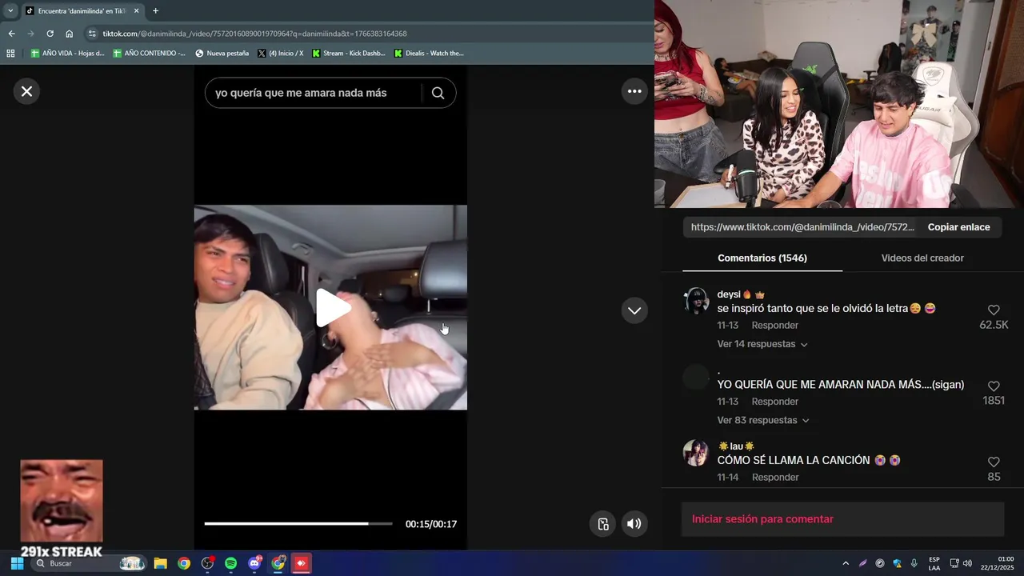Image resolution: width=1024 pixels, height=576 pixels.
Task: Click the deysi username
Action: pos(729,294)
